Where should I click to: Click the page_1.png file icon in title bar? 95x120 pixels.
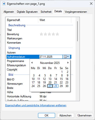click(x=4, y=4)
